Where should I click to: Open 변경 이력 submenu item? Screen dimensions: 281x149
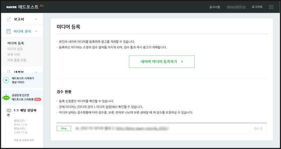point(14,54)
